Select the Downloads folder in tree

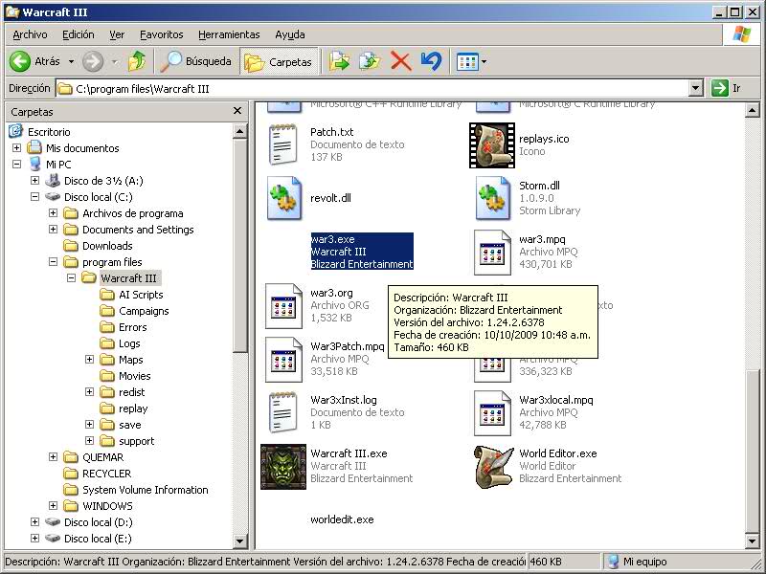pos(98,246)
